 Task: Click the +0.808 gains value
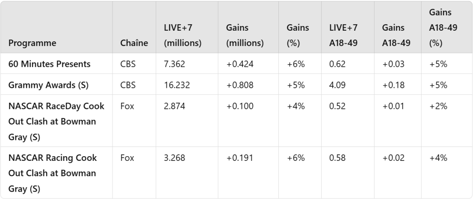click(x=239, y=86)
